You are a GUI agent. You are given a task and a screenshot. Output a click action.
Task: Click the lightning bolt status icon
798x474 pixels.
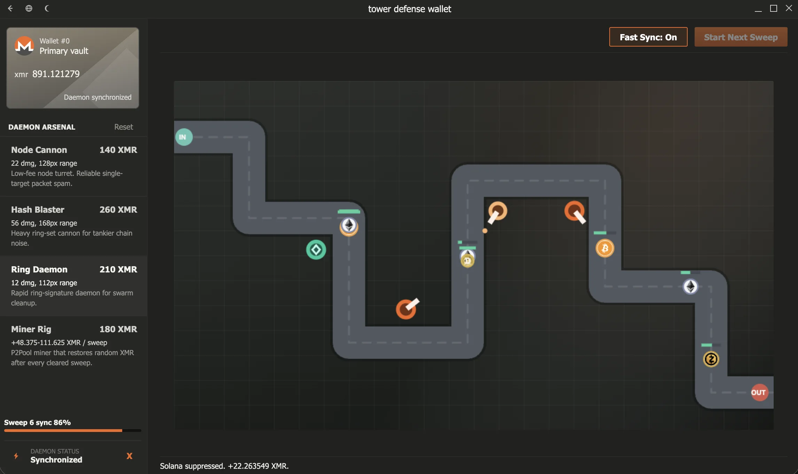(x=16, y=456)
